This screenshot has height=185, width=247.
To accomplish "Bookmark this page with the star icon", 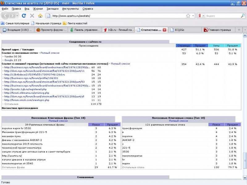I will (188, 15).
